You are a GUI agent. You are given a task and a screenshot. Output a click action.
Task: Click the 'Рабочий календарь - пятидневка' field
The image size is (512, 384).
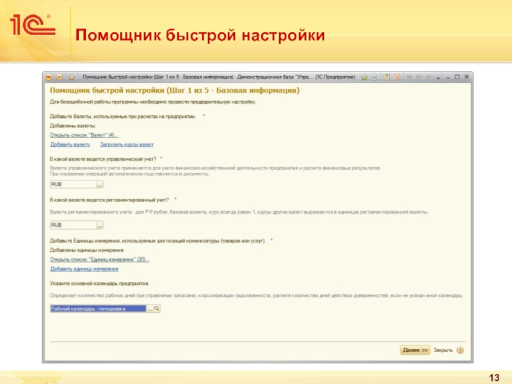97,308
